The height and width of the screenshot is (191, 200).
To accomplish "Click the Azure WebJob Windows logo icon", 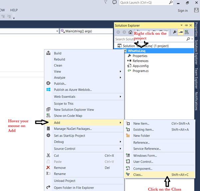I will coord(48,90).
